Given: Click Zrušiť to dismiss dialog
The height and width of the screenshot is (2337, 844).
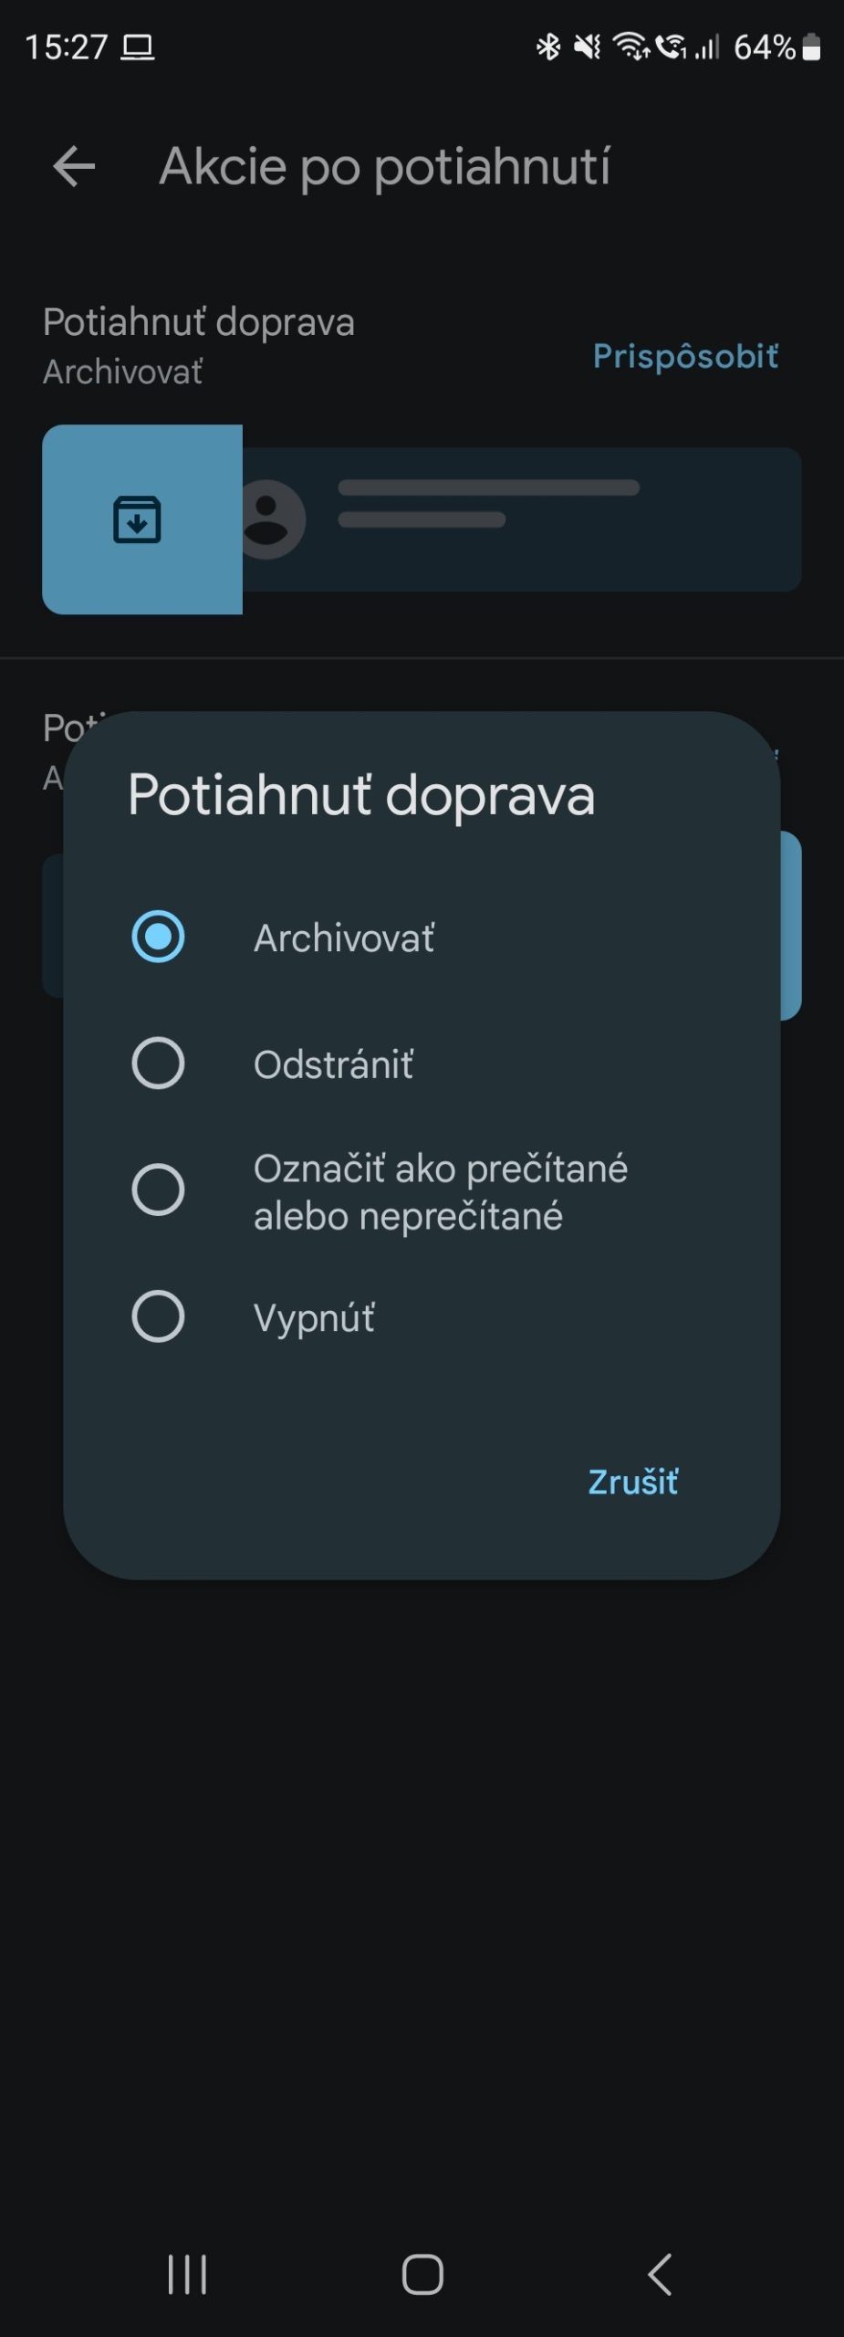Looking at the screenshot, I should pyautogui.click(x=632, y=1482).
